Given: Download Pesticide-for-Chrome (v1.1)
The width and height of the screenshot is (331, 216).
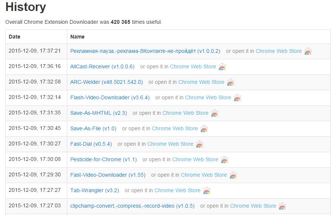Looking at the screenshot, I should point(104,159).
